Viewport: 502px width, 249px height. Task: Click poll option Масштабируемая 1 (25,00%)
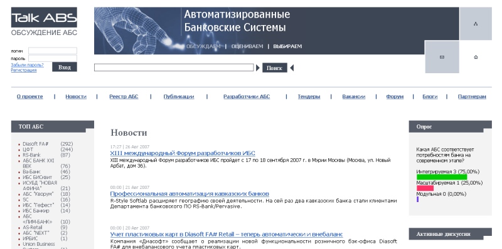pyautogui.click(x=449, y=183)
